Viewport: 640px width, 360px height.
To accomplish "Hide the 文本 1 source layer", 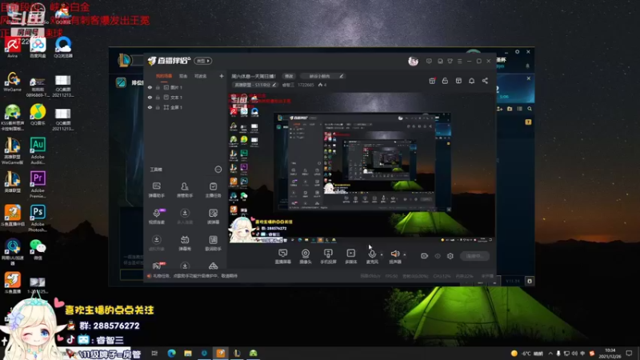I will point(150,97).
